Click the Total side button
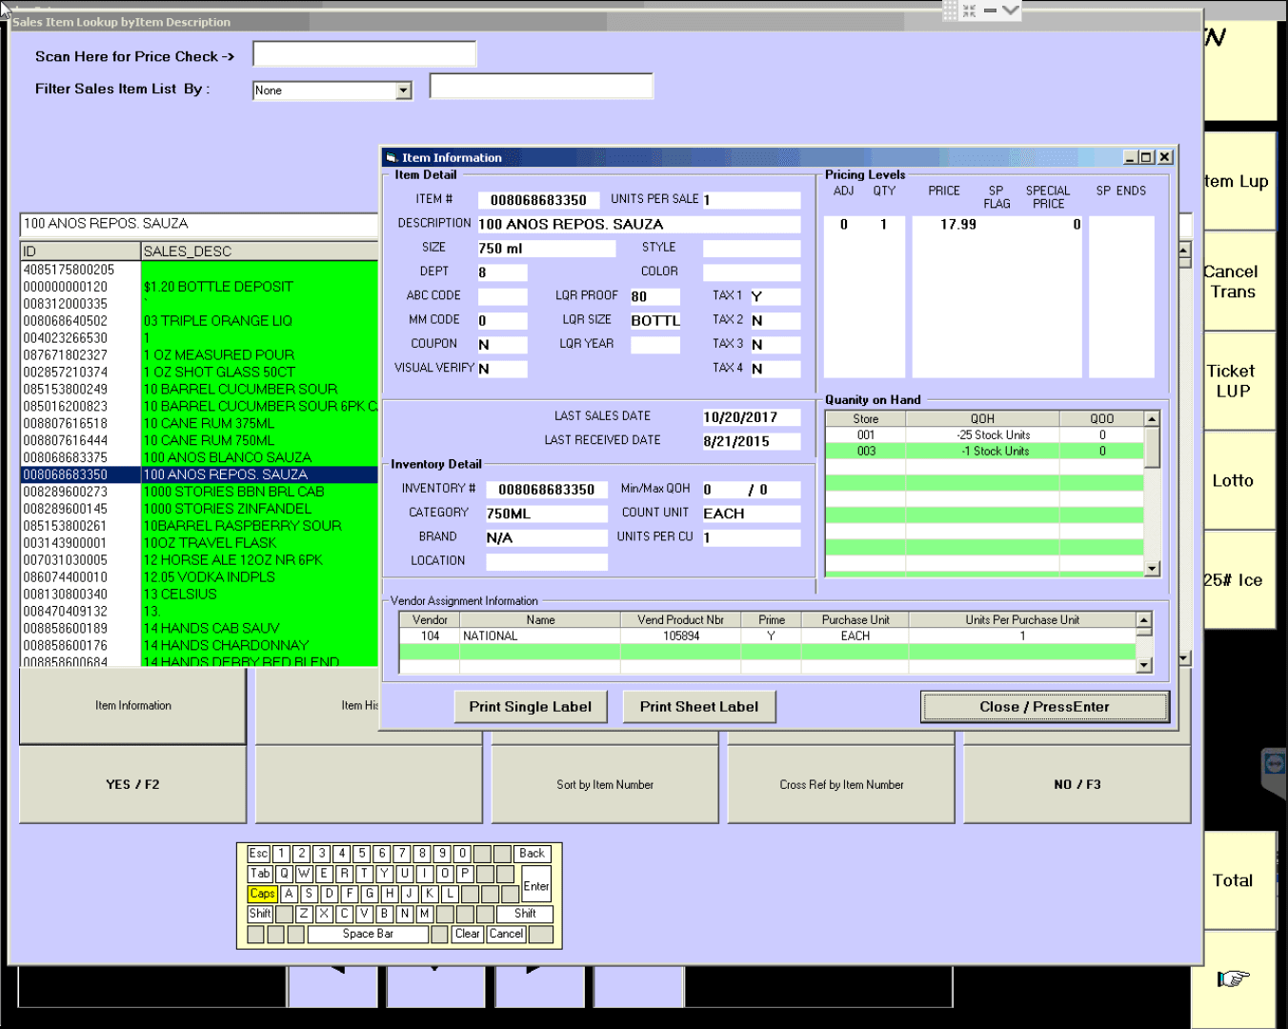 coord(1238,880)
